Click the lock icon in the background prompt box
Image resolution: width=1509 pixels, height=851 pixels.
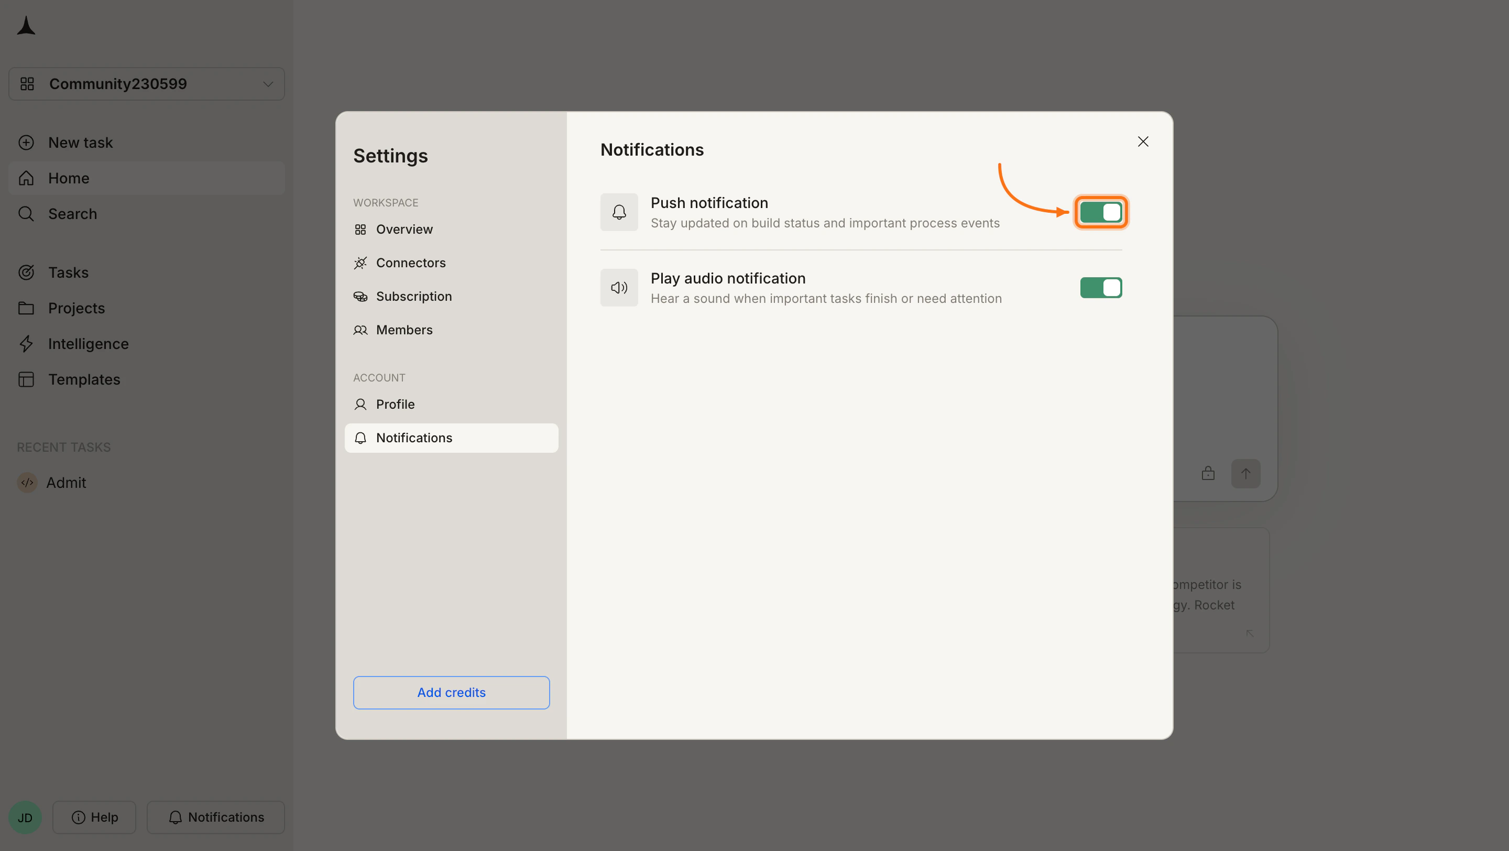(1208, 473)
